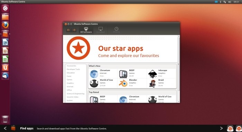Open the network indicator in top panel
Viewport: 242px width, 132px height.
[x=225, y=2]
